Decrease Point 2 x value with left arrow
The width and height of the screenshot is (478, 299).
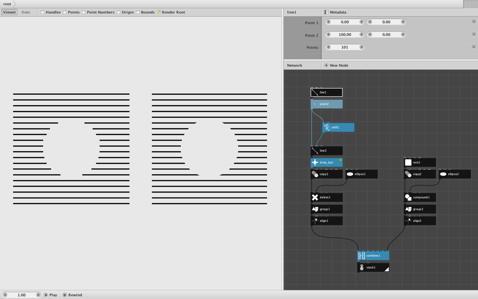(328, 34)
